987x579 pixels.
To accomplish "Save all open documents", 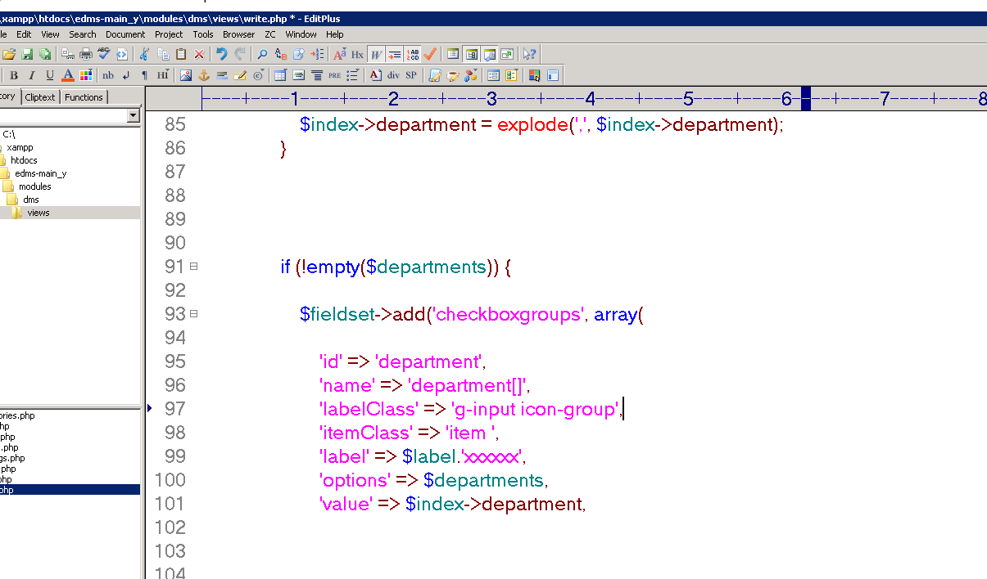I will [45, 54].
